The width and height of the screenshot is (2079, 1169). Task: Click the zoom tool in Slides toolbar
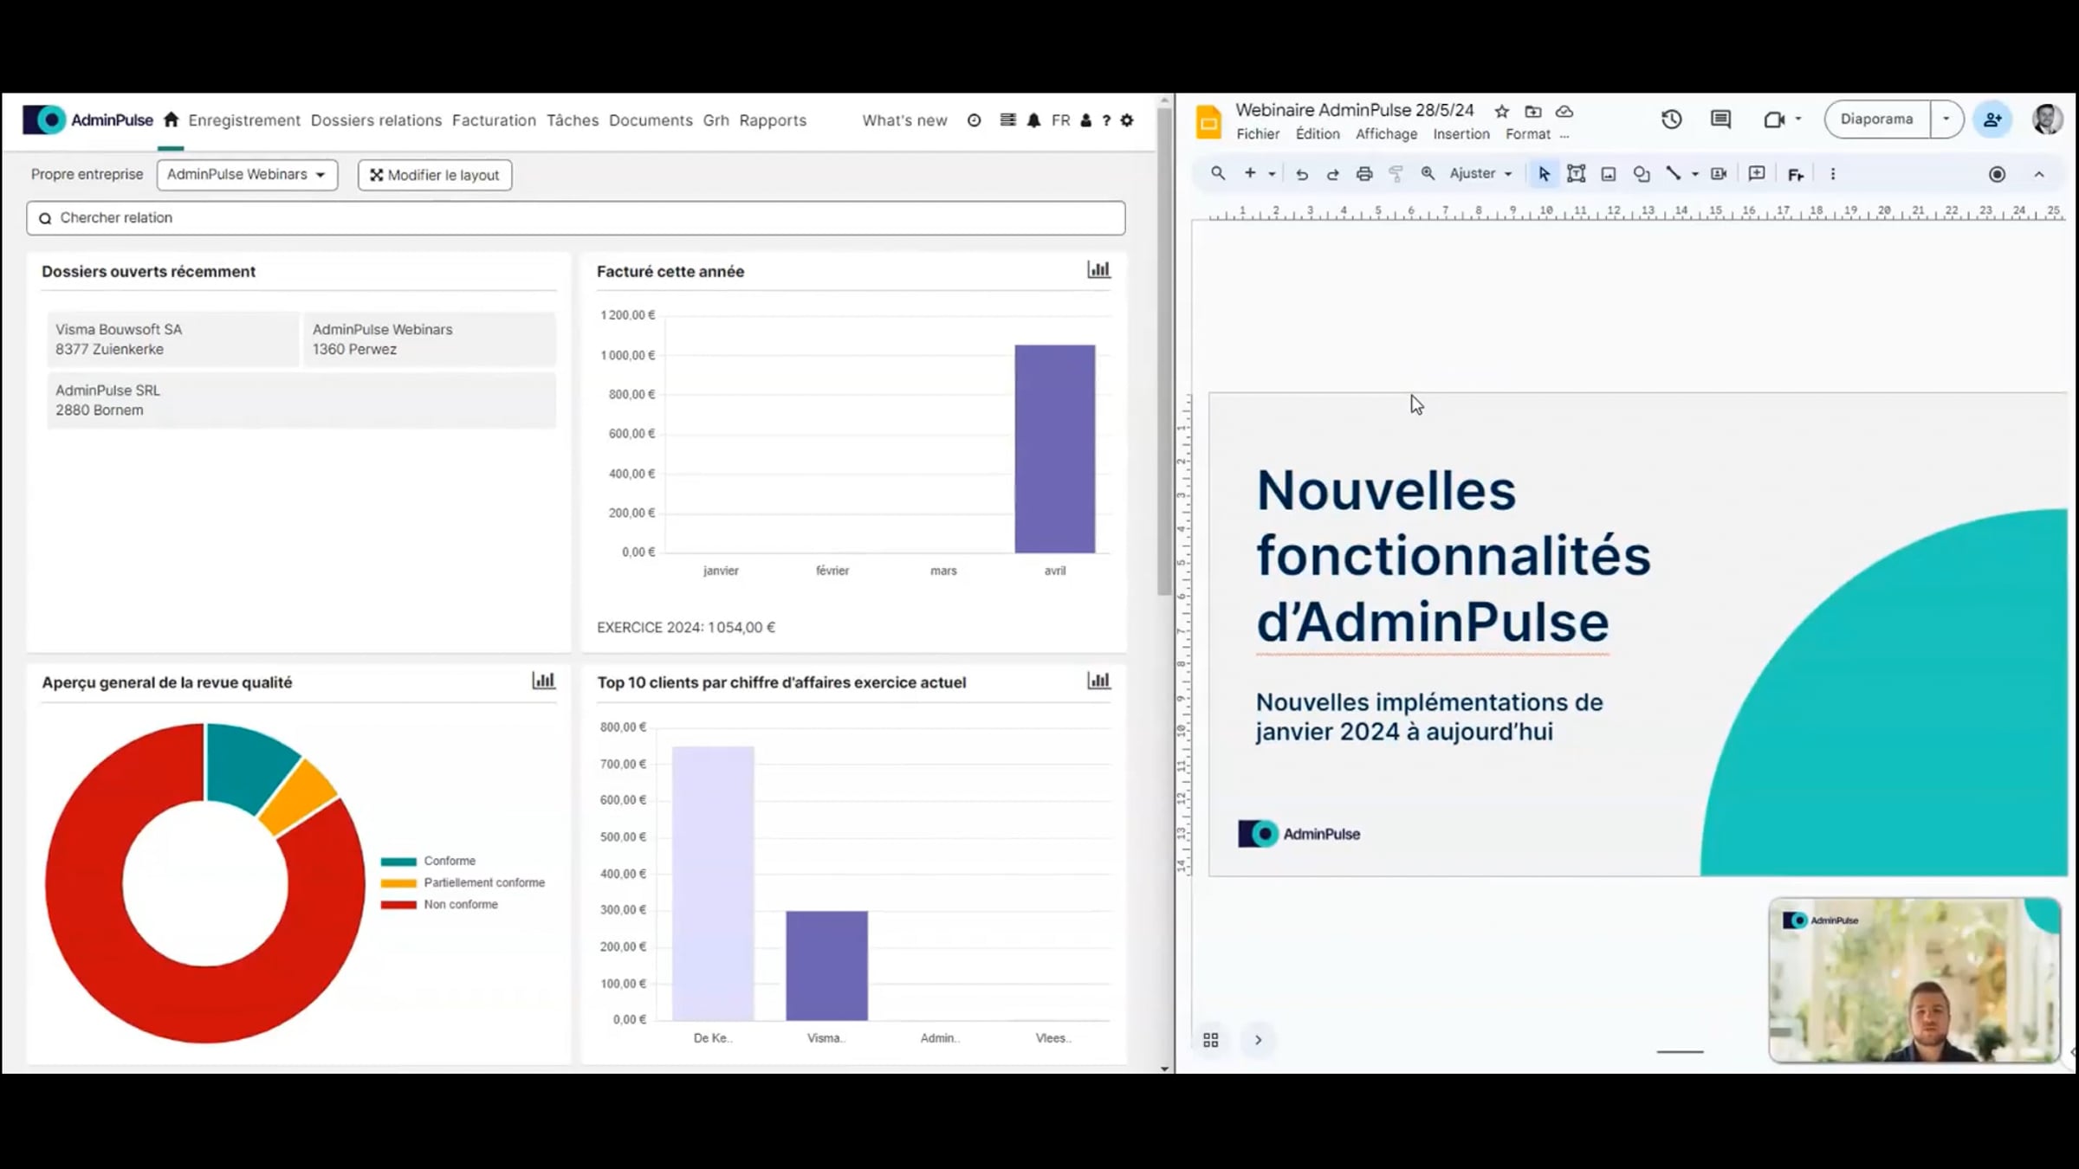(1428, 174)
